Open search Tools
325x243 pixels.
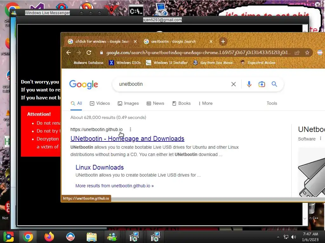coord(272,103)
